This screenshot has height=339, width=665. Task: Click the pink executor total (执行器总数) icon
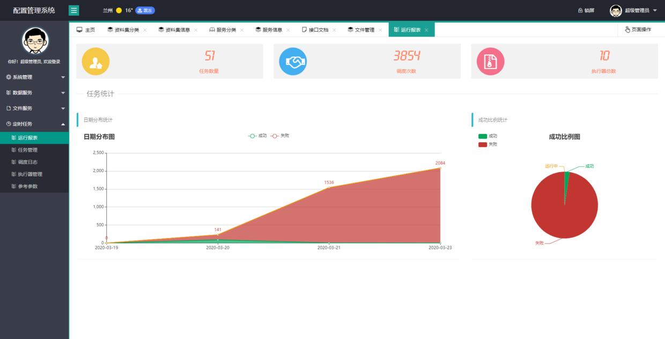click(x=490, y=61)
